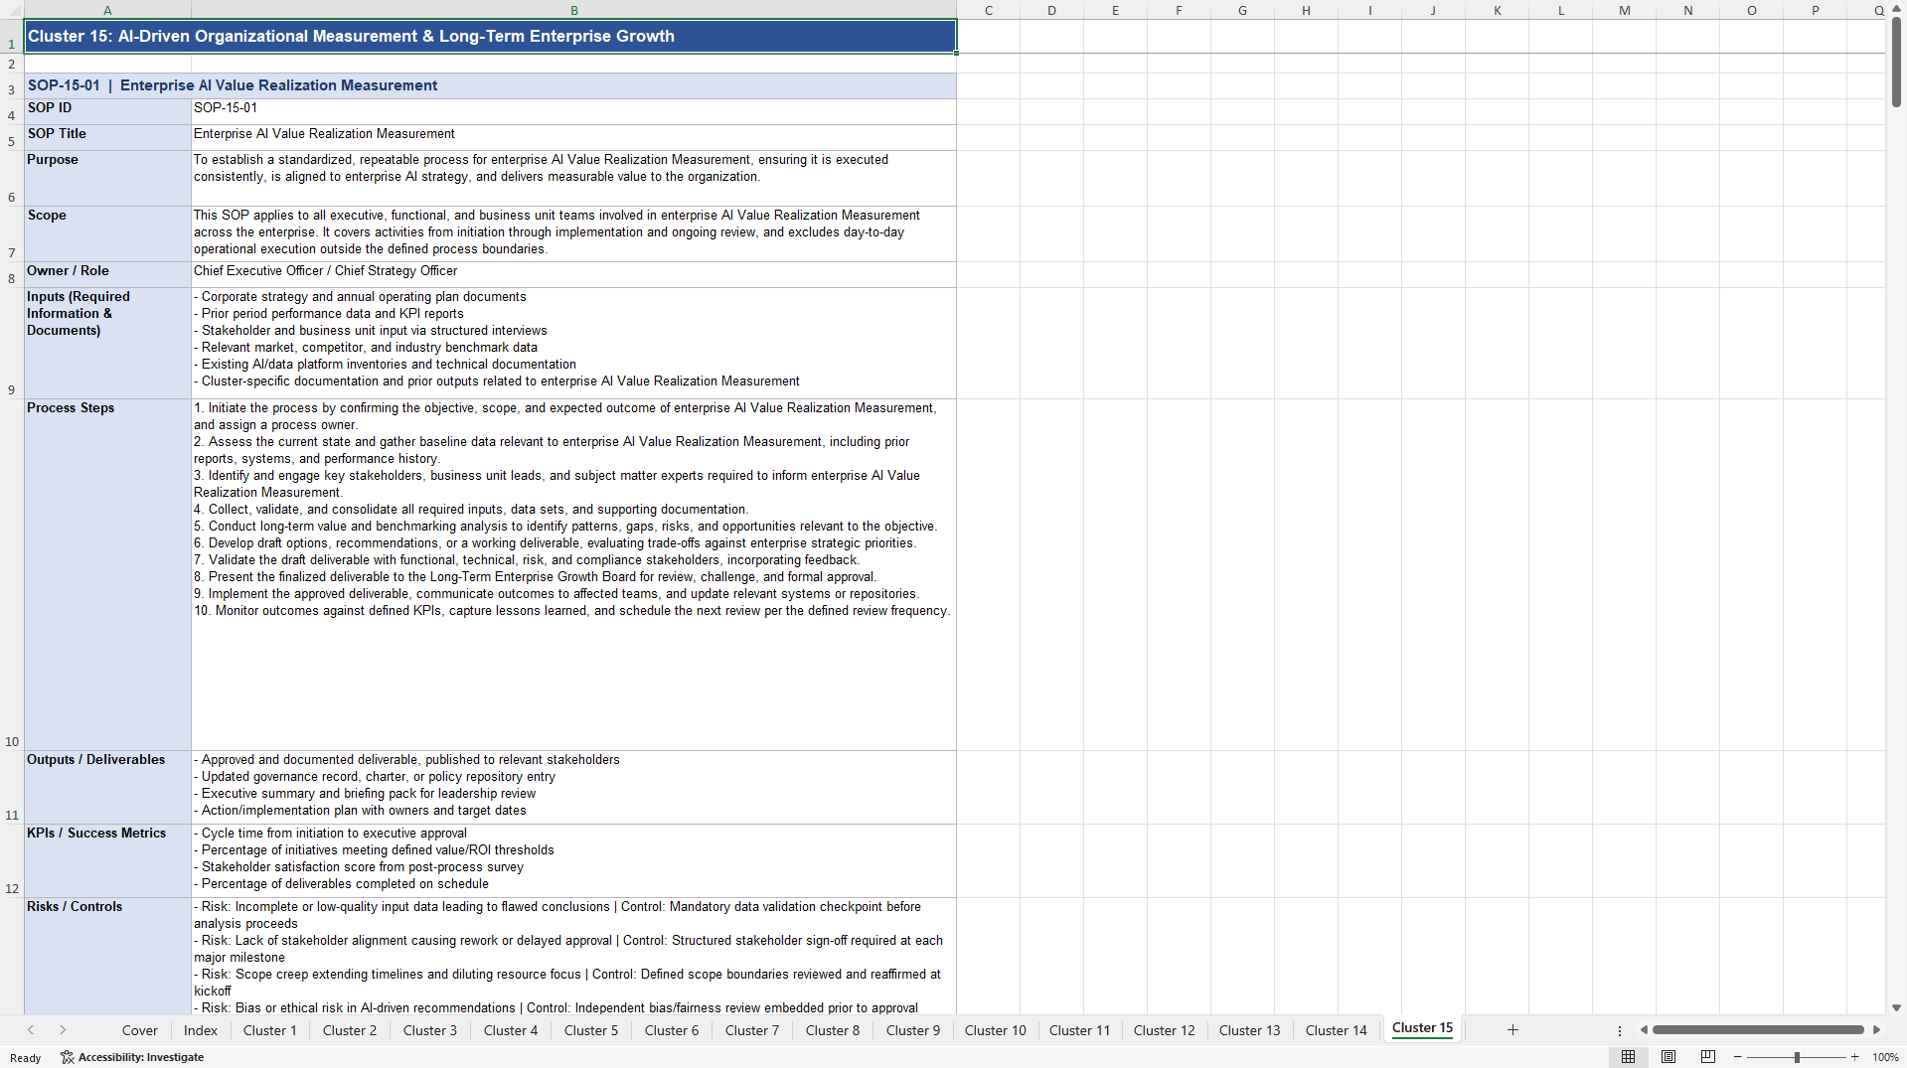Image resolution: width=1907 pixels, height=1068 pixels.
Task: Switch to Page Break Preview
Action: 1708,1057
